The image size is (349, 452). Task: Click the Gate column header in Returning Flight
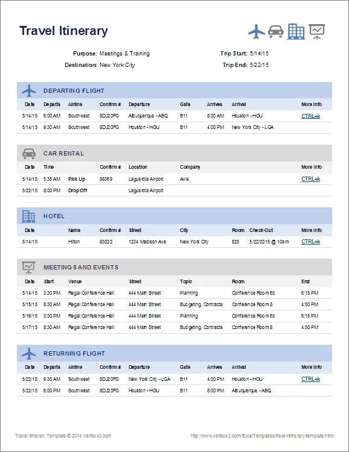click(x=185, y=367)
